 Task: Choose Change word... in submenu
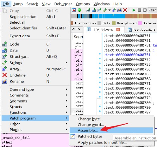[111, 125]
